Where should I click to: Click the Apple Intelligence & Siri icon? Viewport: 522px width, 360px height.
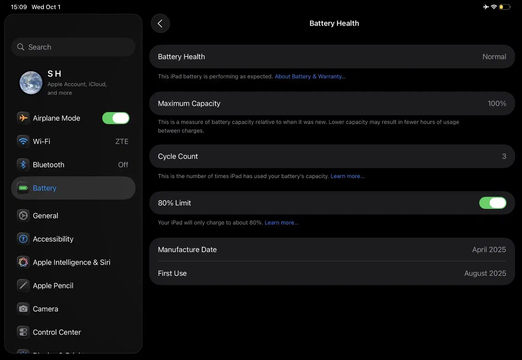(x=23, y=262)
